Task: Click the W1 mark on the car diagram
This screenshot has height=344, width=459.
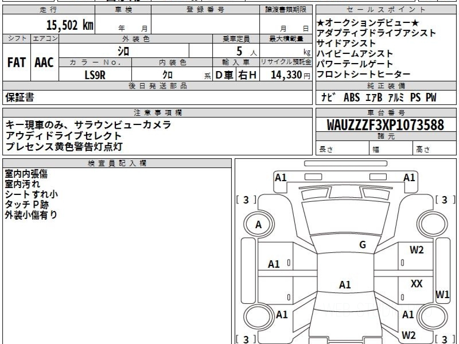Action: point(443,294)
